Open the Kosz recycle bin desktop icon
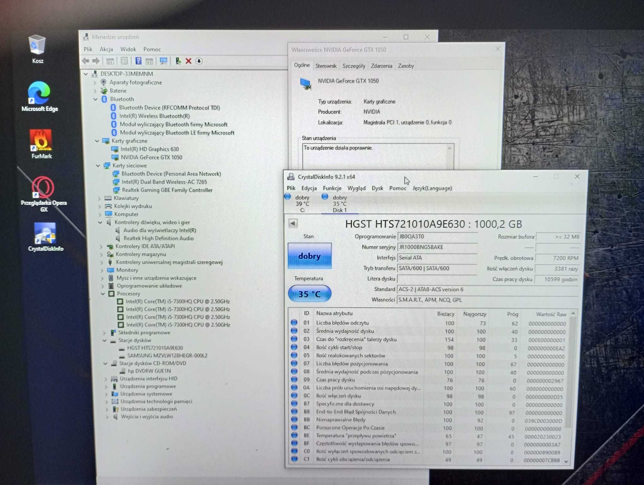The width and height of the screenshot is (644, 485). 37,49
